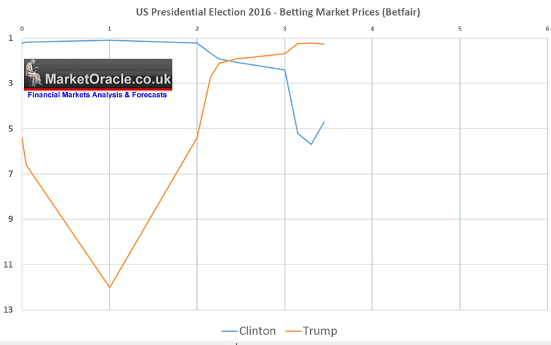
Task: Click the x-axis label 5
Action: click(460, 28)
